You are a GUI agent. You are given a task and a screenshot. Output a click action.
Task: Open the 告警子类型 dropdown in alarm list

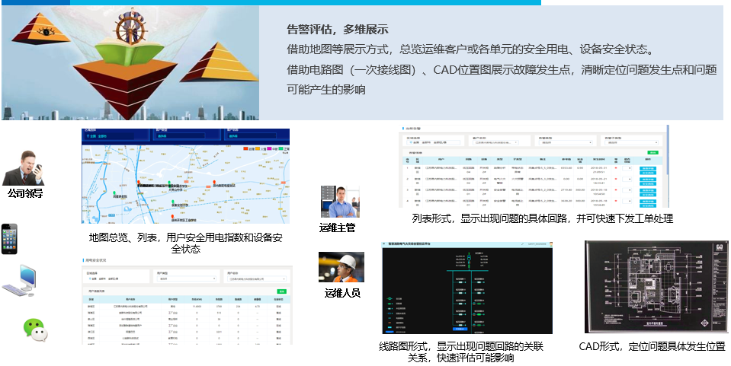pyautogui.click(x=631, y=142)
